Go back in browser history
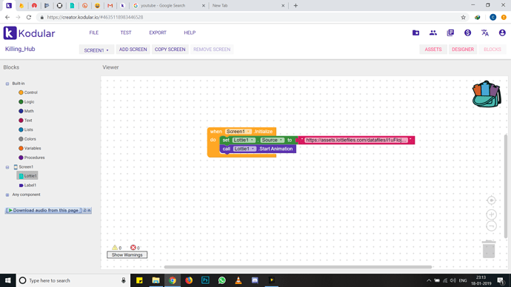The width and height of the screenshot is (511, 287). click(7, 17)
